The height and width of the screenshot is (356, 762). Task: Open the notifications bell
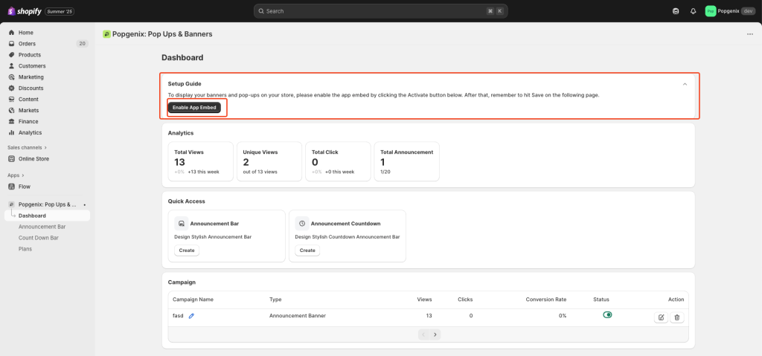click(693, 11)
